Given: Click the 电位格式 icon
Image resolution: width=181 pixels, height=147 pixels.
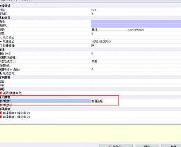Looking at the screenshot, I should click(1, 38).
